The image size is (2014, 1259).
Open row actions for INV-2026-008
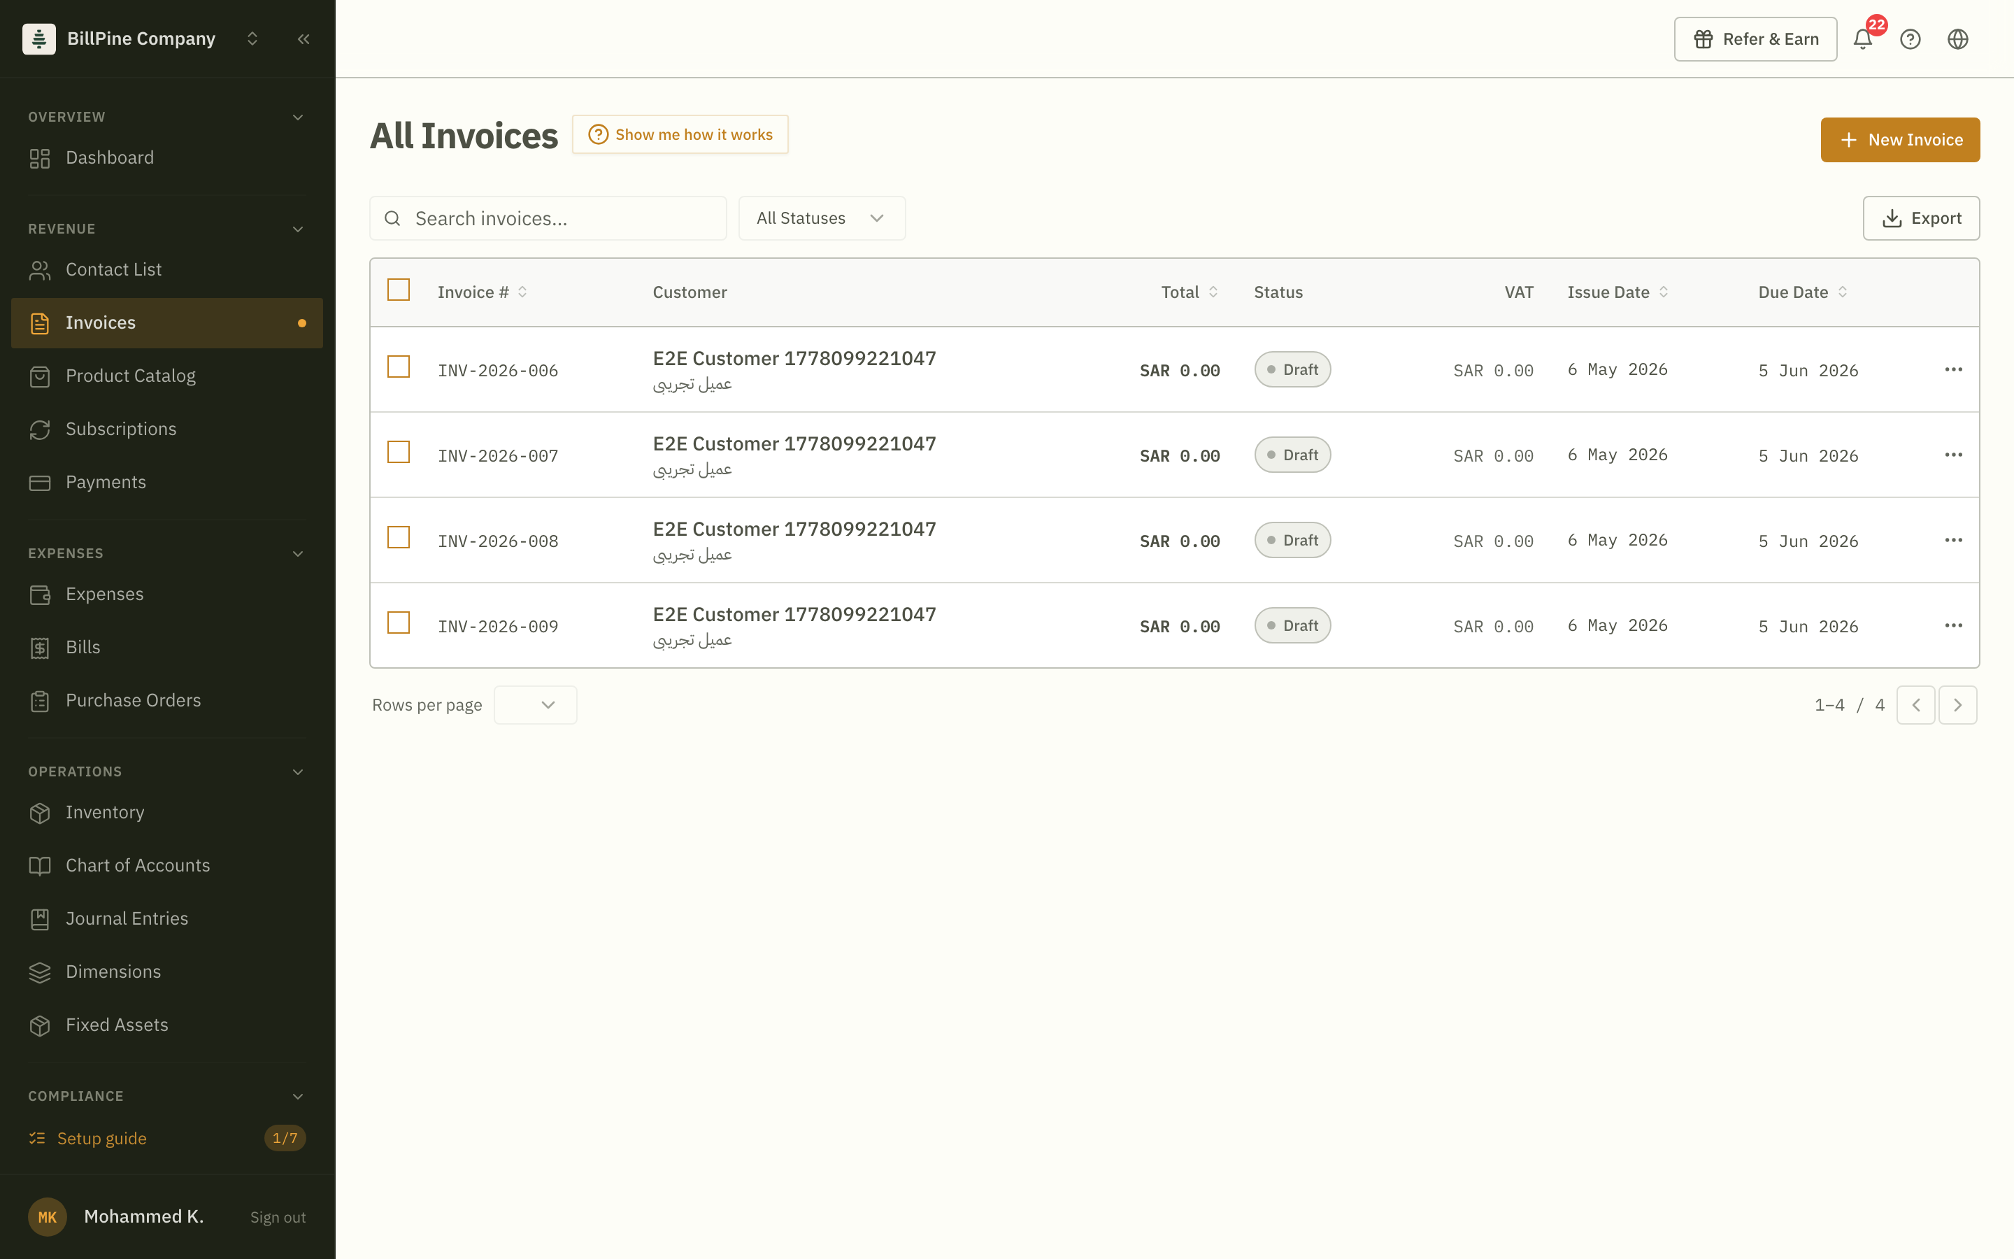click(x=1953, y=539)
